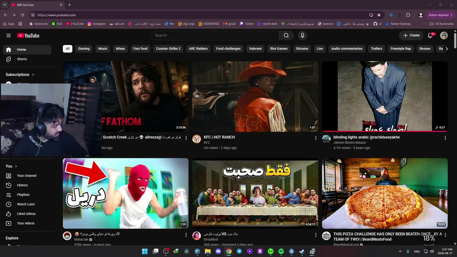Open the BeardMeatsFood channel avatar

(326, 236)
